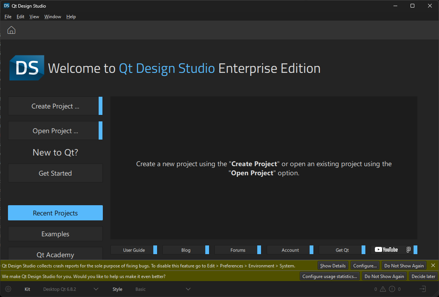This screenshot has height=297, width=439.
Task: Visit the Forums link
Action: click(x=238, y=250)
